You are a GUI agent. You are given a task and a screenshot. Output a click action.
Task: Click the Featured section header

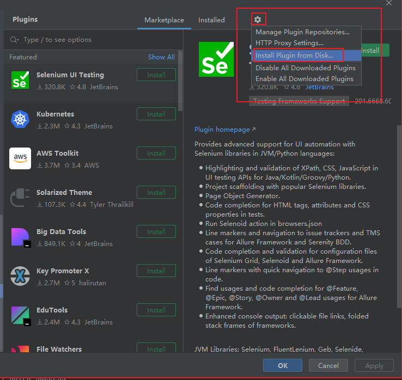[x=23, y=57]
